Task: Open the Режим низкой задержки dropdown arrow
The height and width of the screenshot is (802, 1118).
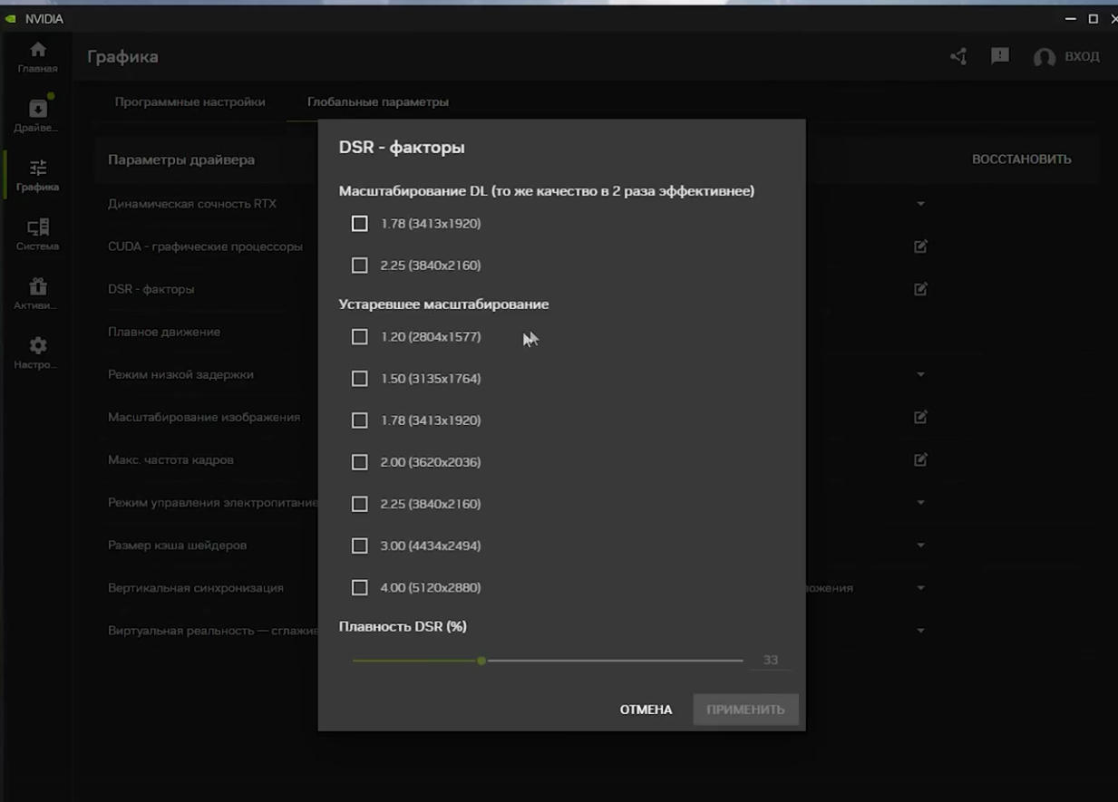Action: pos(920,374)
